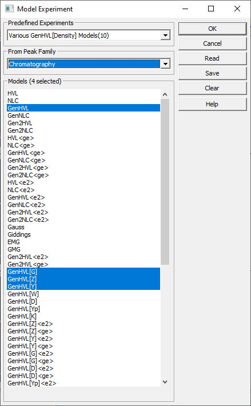Select Gen2NLC<ge> in the models list
This screenshot has width=251, height=406.
point(83,175)
